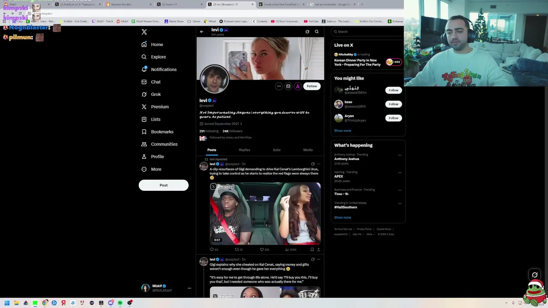This screenshot has width=548, height=308.
Task: Open Lists in sidebar
Action: (151, 119)
